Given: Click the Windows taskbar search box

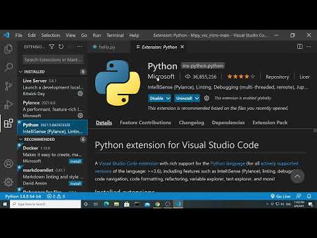Looking at the screenshot, I should coord(46,204).
